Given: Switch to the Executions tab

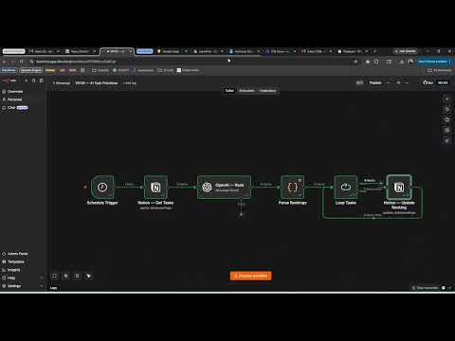Looking at the screenshot, I should click(x=246, y=91).
